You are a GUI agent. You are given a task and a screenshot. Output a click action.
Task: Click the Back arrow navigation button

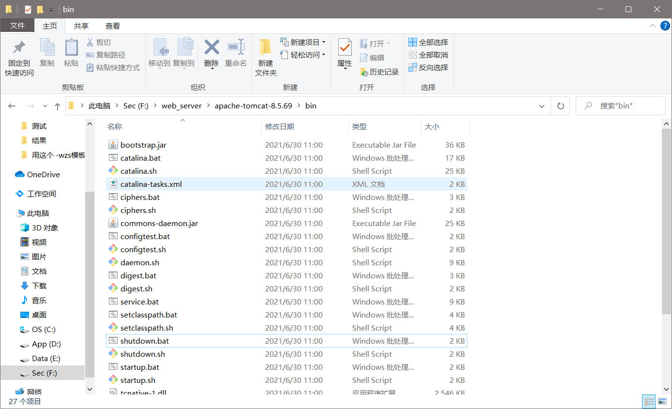[x=12, y=106]
